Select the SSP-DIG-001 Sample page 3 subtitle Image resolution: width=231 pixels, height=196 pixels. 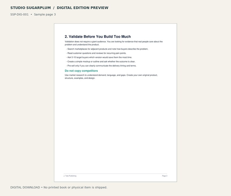point(33,15)
